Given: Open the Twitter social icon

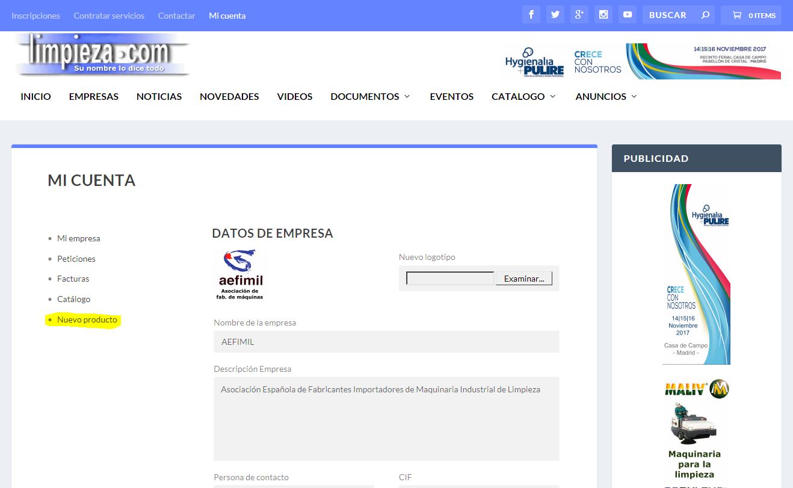Looking at the screenshot, I should click(555, 15).
